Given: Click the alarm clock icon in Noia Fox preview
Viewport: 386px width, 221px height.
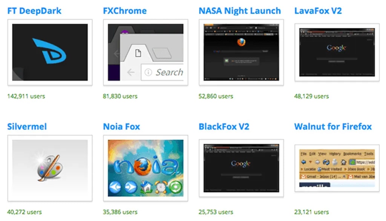Looking at the screenshot, I should pos(160,187).
